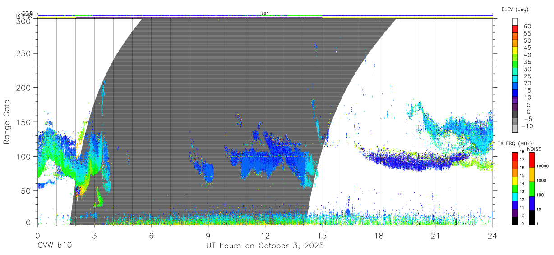554x255 pixels.
Task: Click the '18' tick on UT hours axis
Action: pos(379,235)
